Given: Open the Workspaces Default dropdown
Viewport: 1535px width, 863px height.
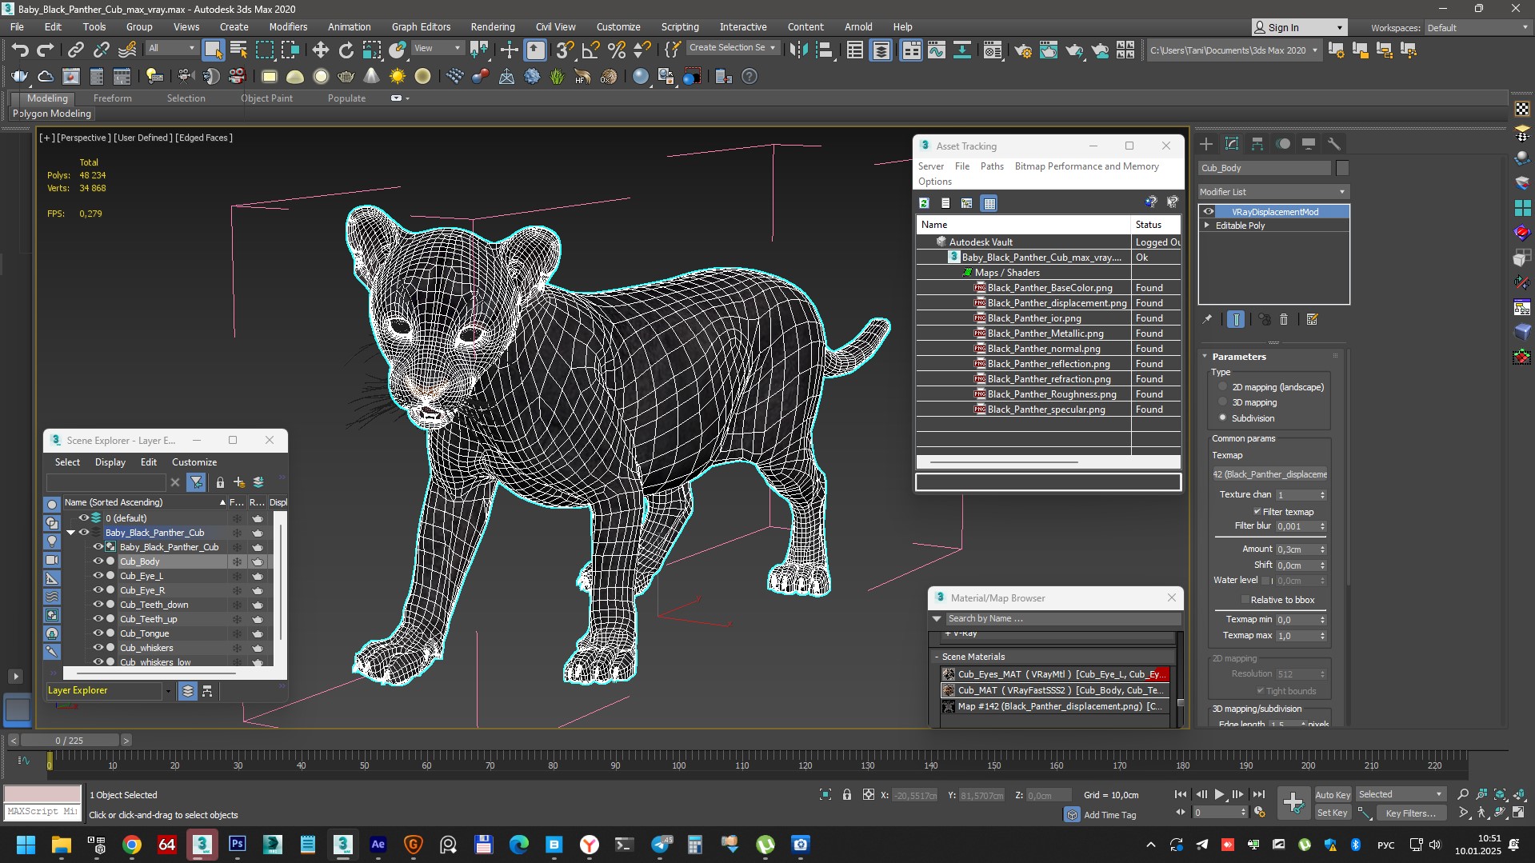Looking at the screenshot, I should (1477, 27).
